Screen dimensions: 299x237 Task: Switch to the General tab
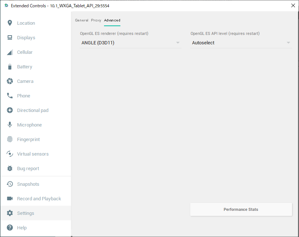[81, 20]
